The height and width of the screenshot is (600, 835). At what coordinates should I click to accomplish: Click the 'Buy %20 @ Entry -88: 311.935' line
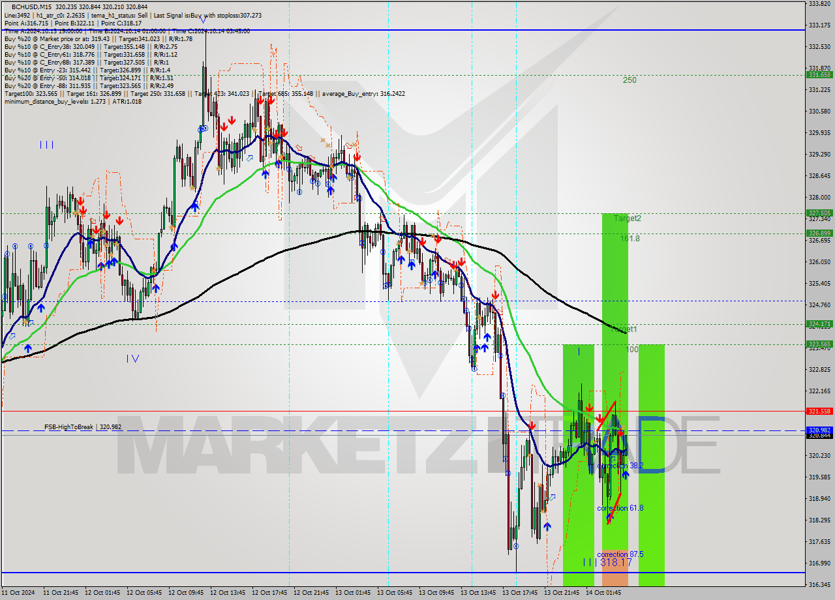click(x=89, y=85)
